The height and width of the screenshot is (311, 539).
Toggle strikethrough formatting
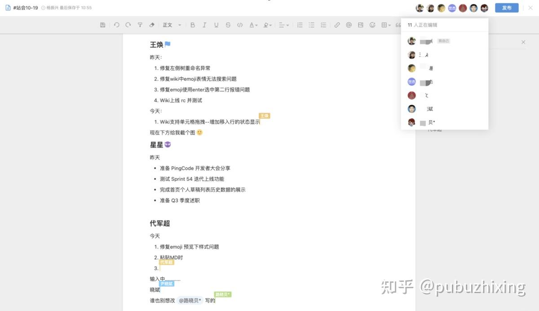[x=228, y=25]
